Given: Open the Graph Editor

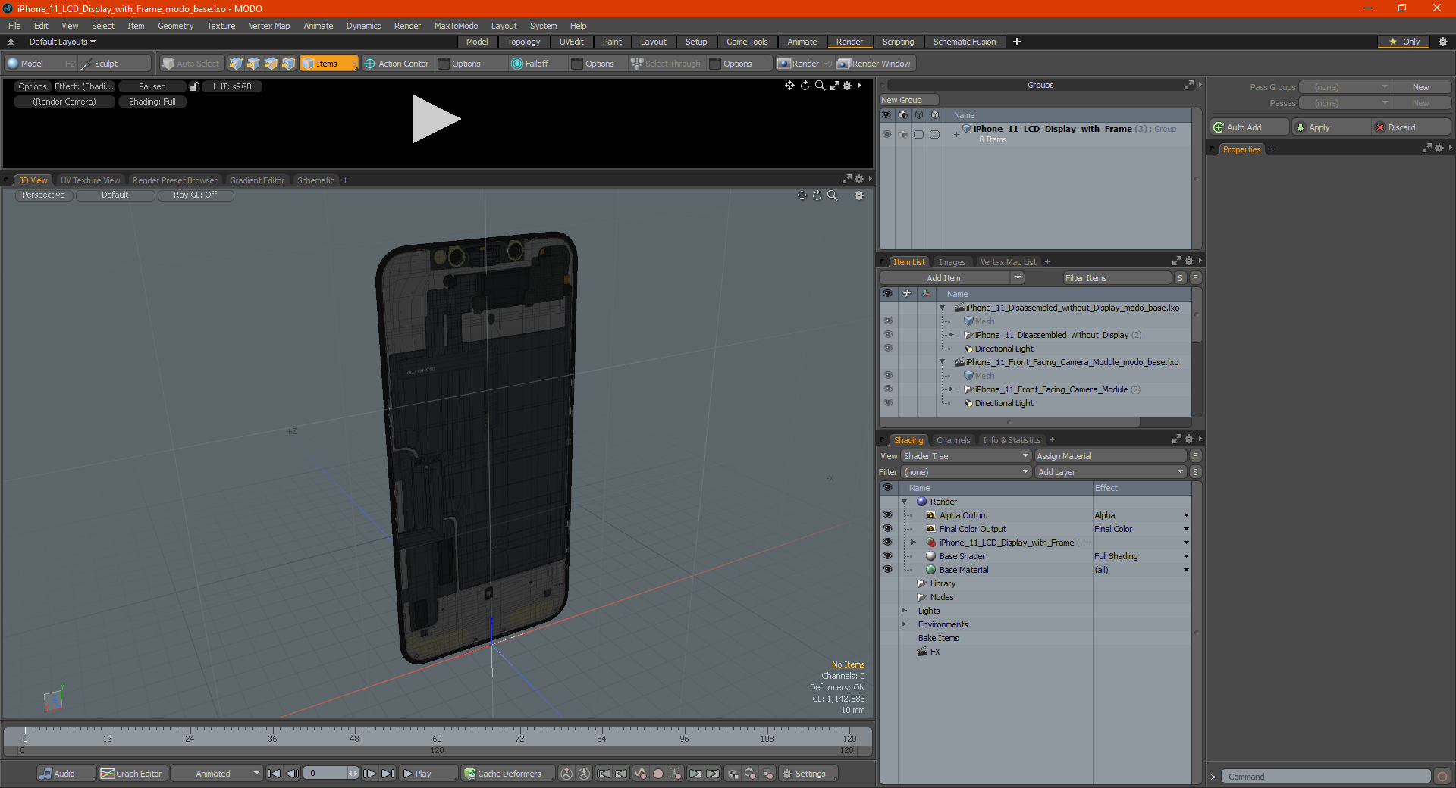Looking at the screenshot, I should point(132,774).
